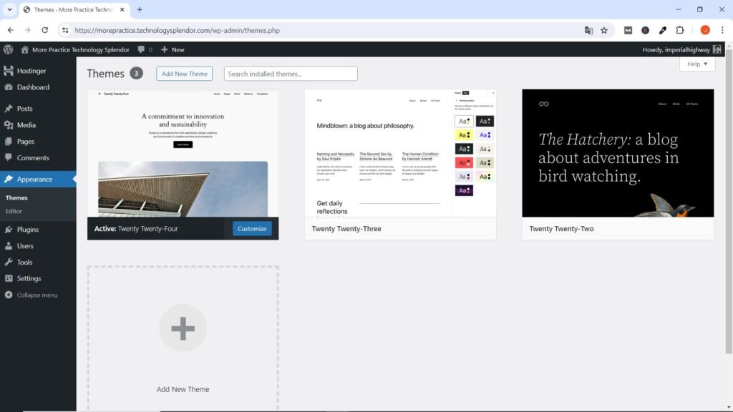Screen dimensions: 733x412
Task: Select the Twenty Twenty-Two theme thumbnail
Action: 618,152
